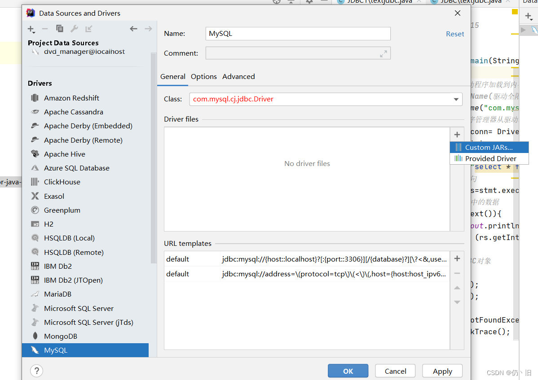538x380 pixels.
Task: Click plus icon in Database tool window
Action: [x=529, y=16]
